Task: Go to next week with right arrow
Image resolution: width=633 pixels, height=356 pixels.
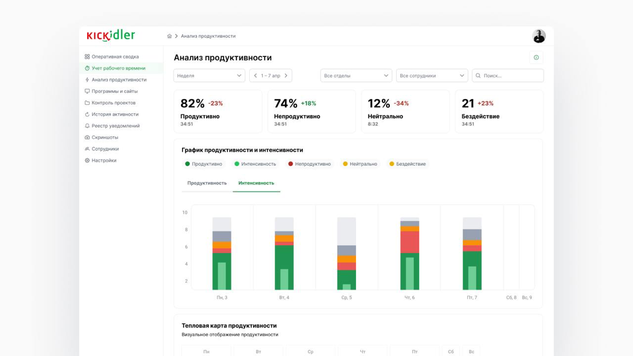Action: (286, 75)
